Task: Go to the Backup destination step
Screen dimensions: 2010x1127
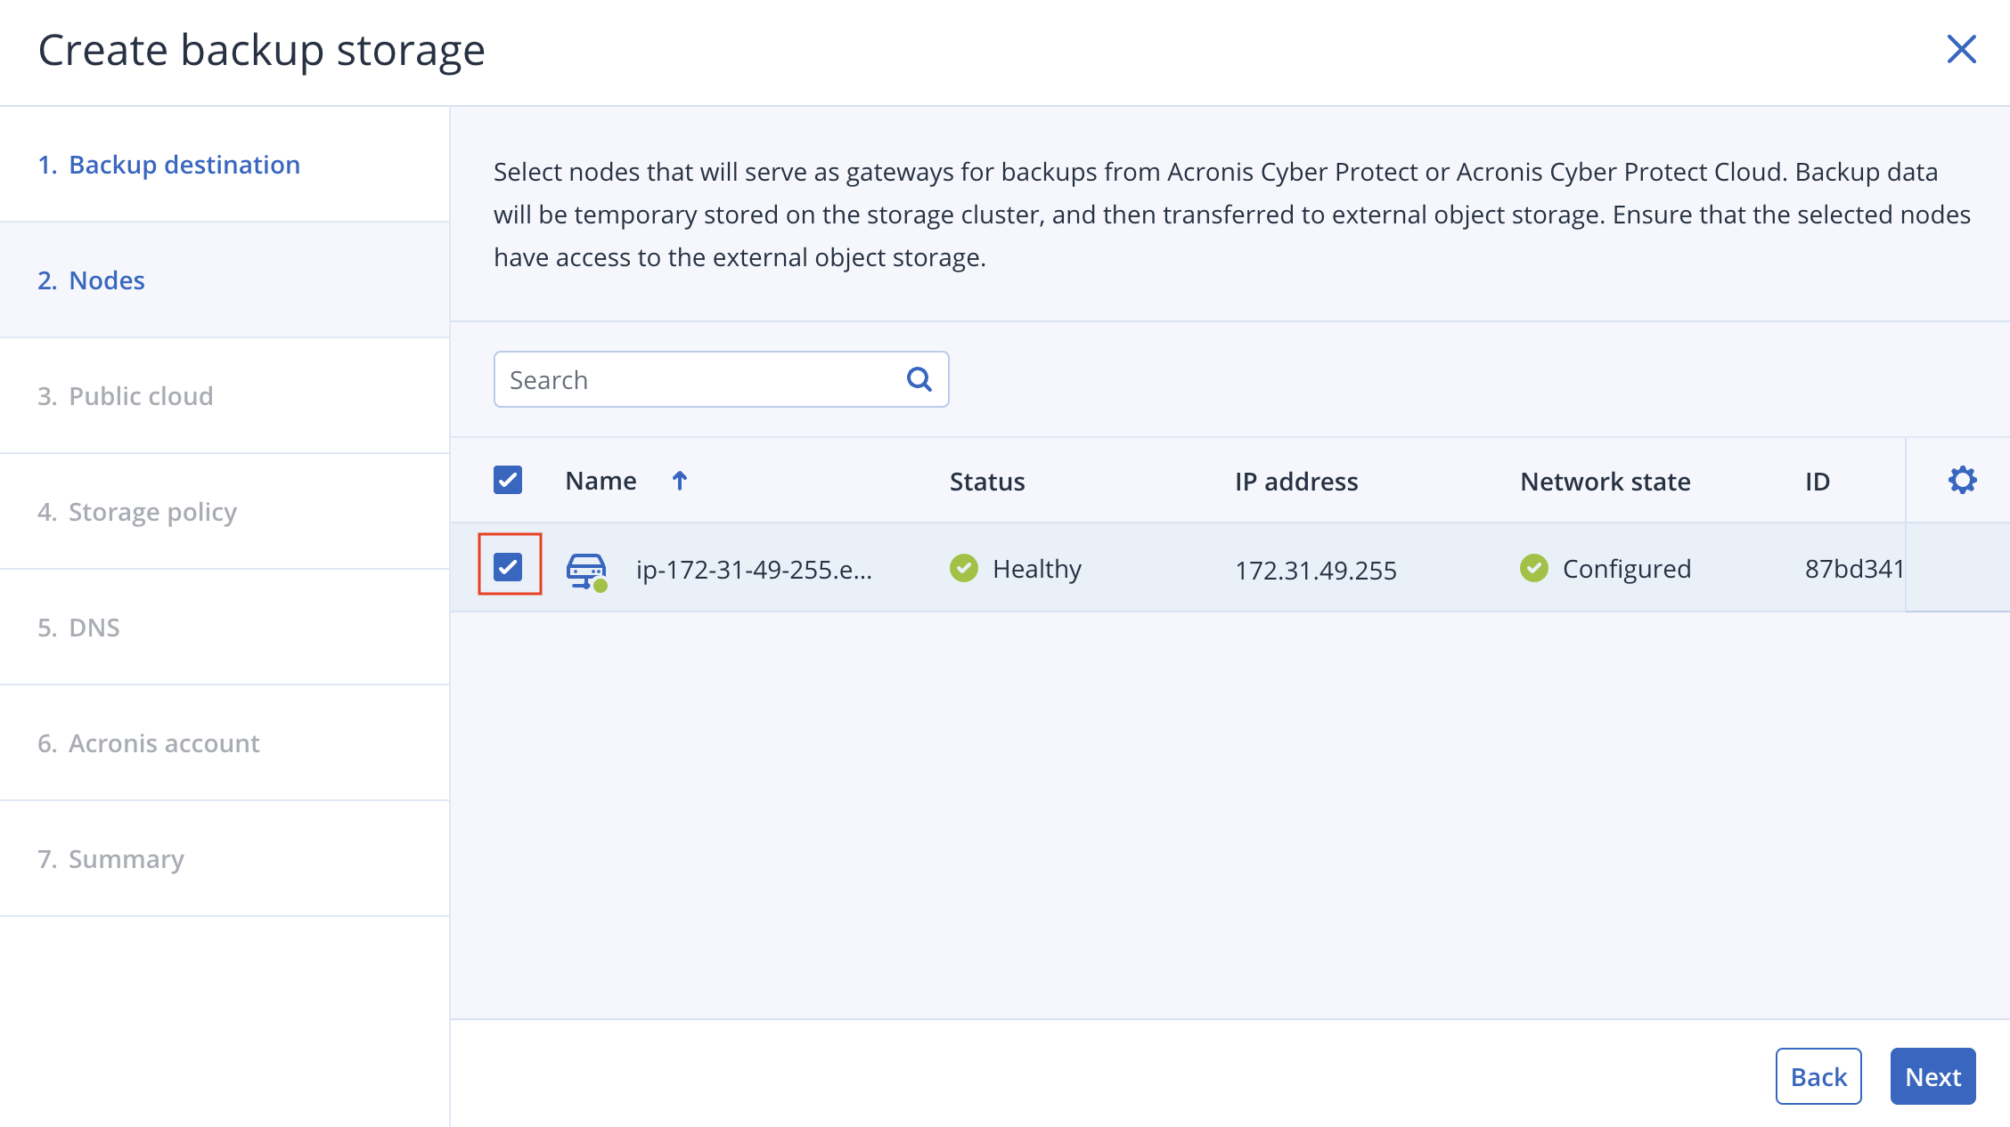Action: coord(184,164)
